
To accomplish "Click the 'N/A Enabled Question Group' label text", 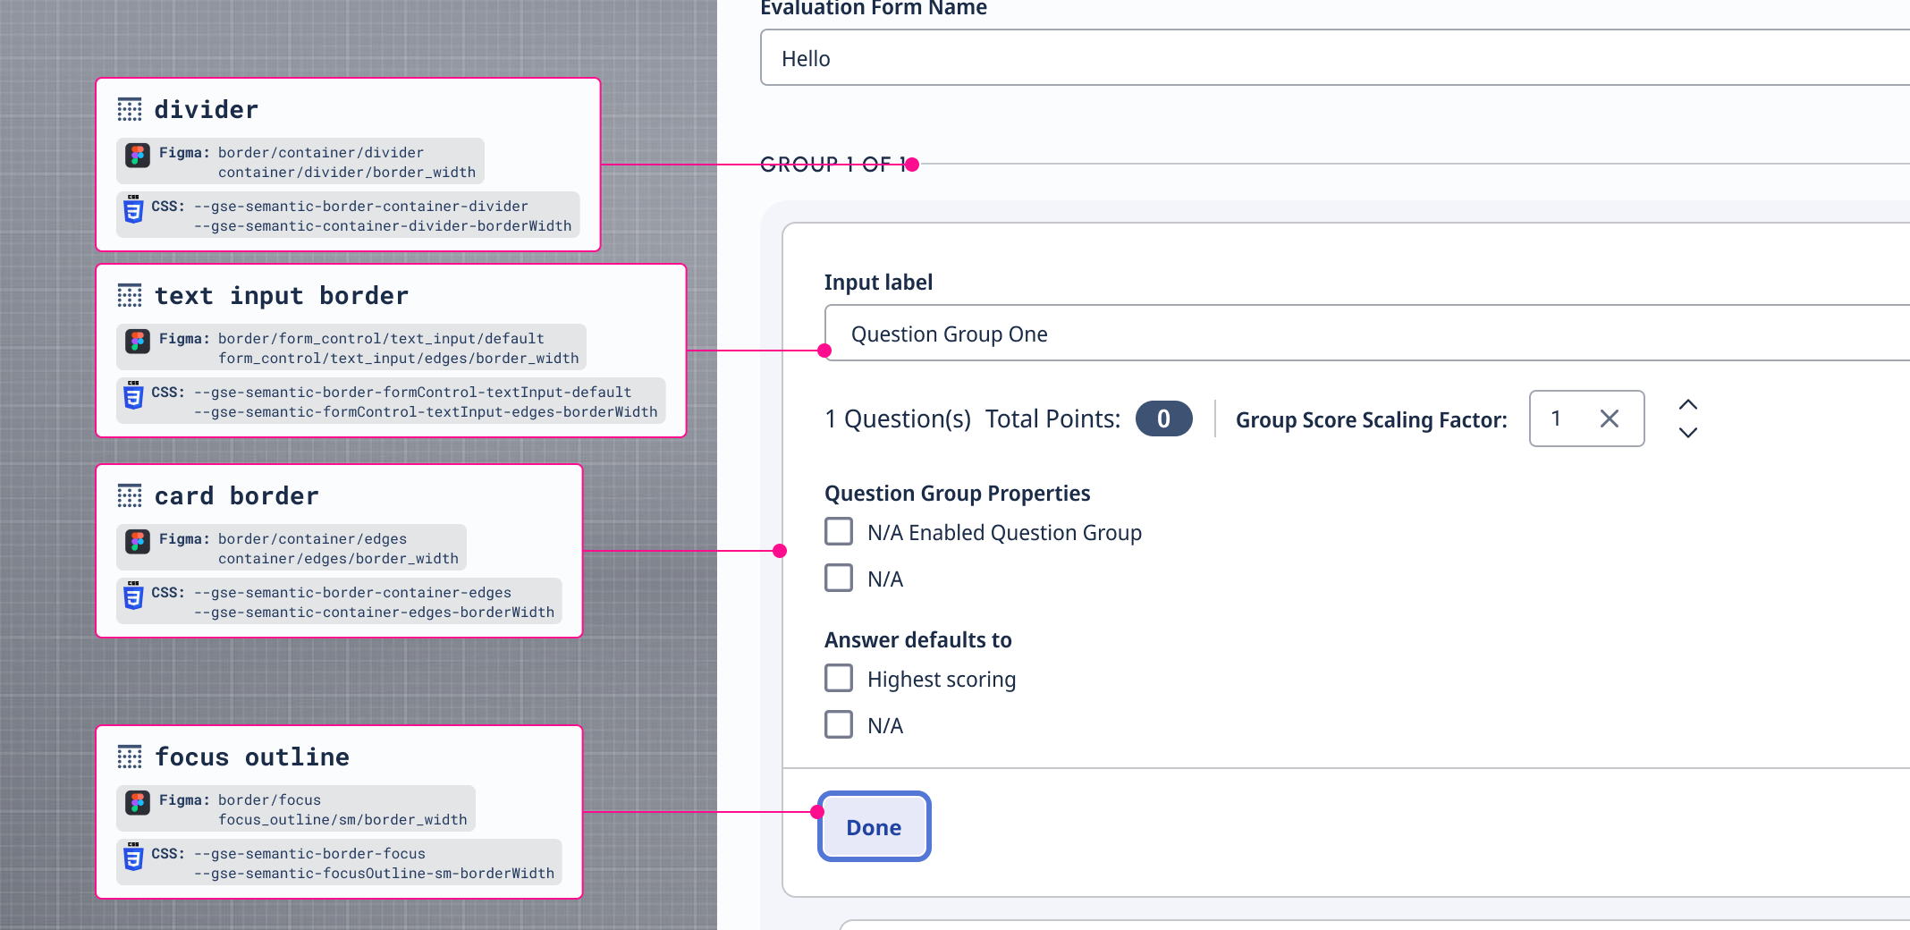I will [x=1004, y=533].
